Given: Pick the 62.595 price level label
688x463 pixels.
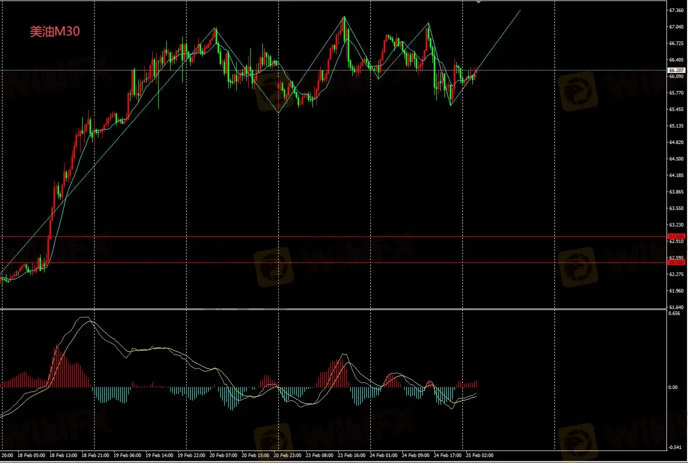Looking at the screenshot, I should (676, 258).
